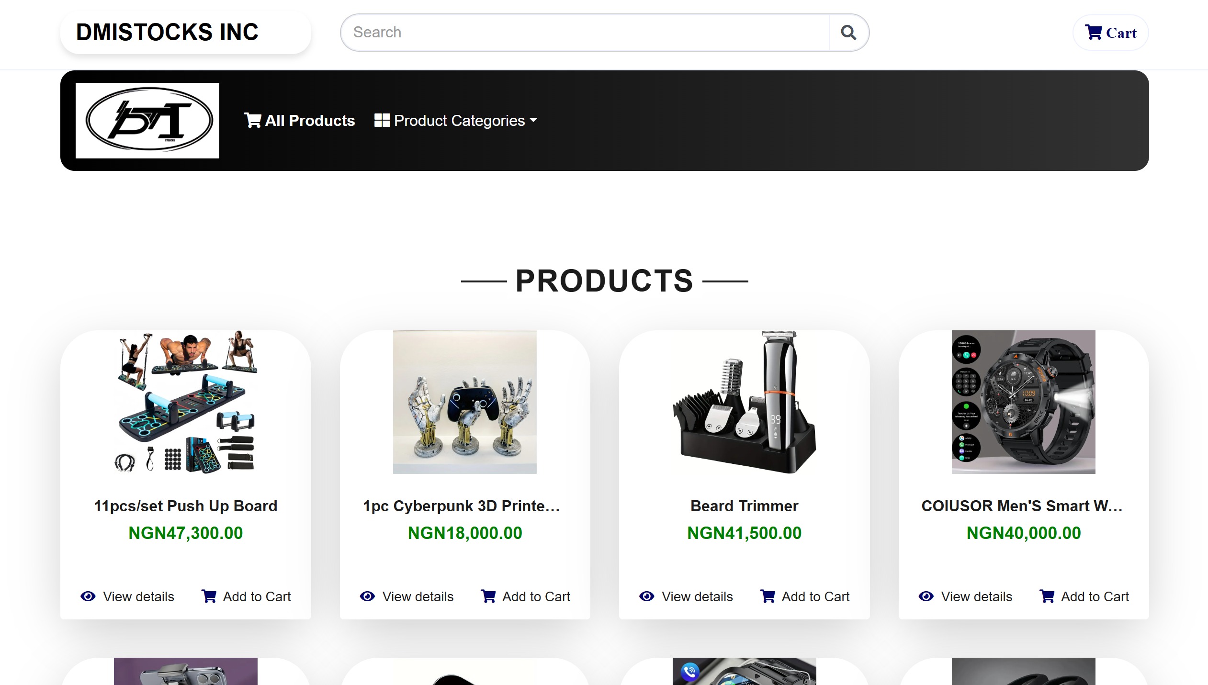The height and width of the screenshot is (685, 1208).
Task: Click the DMI oval logo image
Action: pos(147,120)
